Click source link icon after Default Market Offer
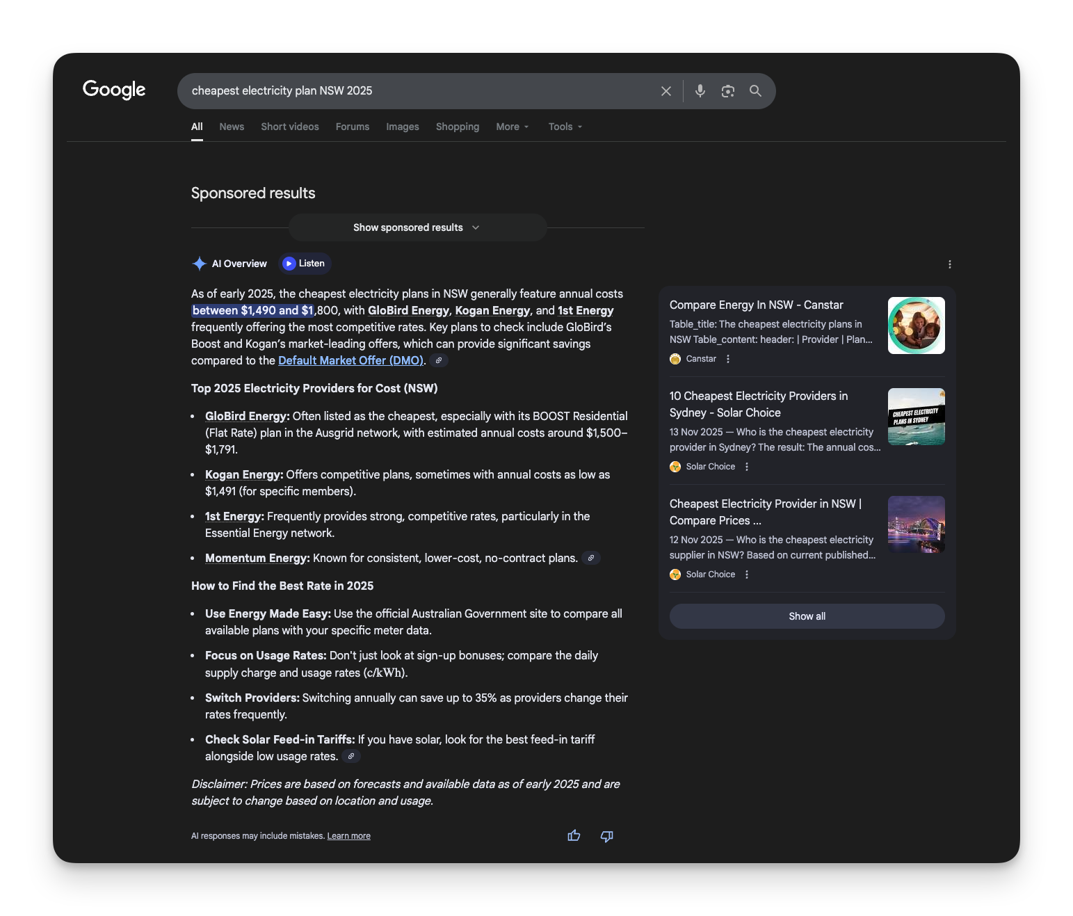Image resolution: width=1073 pixels, height=916 pixels. [439, 360]
